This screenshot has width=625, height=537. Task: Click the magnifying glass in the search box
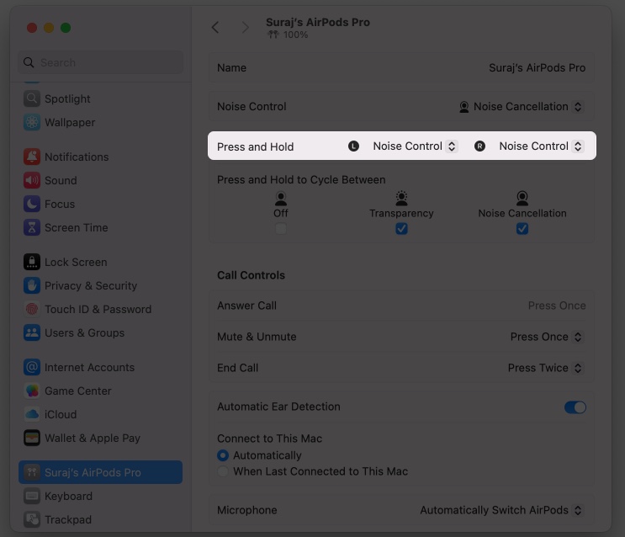[x=29, y=62]
